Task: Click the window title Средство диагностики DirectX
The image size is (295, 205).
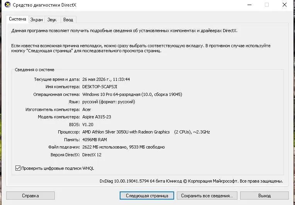Action: pyautogui.click(x=44, y=5)
